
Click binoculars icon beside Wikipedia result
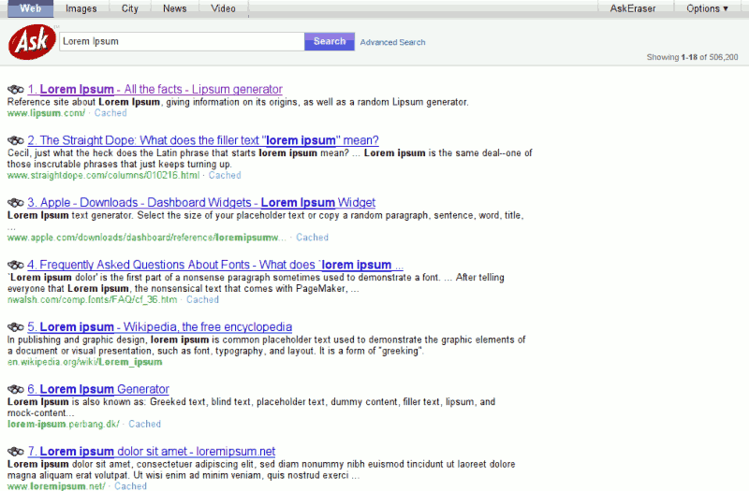[16, 326]
